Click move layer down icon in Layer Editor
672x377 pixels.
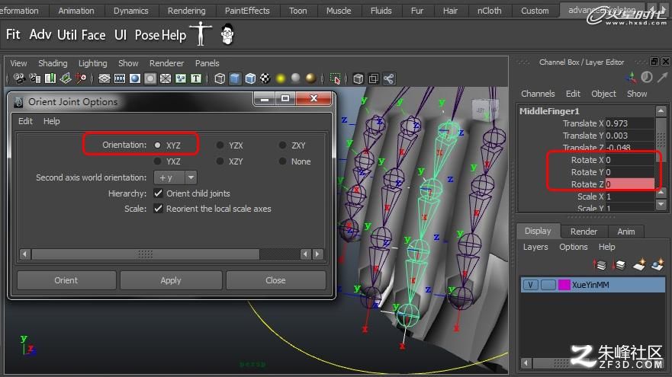(619, 265)
